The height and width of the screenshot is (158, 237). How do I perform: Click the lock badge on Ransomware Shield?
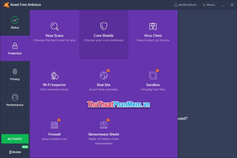point(108,119)
